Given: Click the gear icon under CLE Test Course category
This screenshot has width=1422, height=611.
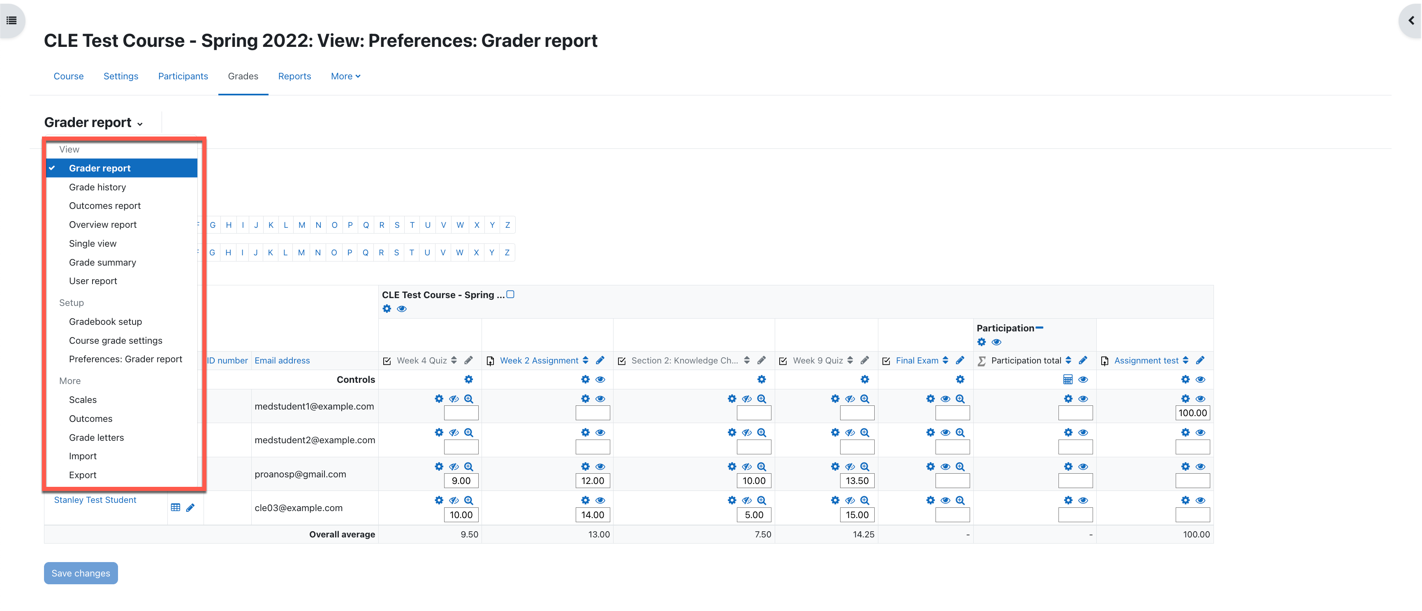Looking at the screenshot, I should (387, 309).
